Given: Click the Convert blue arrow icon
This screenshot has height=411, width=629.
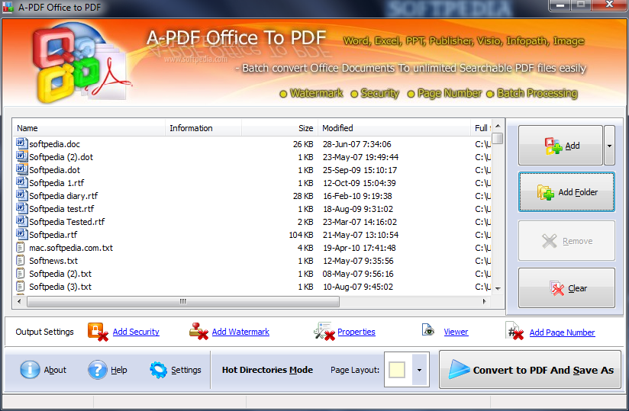Looking at the screenshot, I should (x=459, y=369).
